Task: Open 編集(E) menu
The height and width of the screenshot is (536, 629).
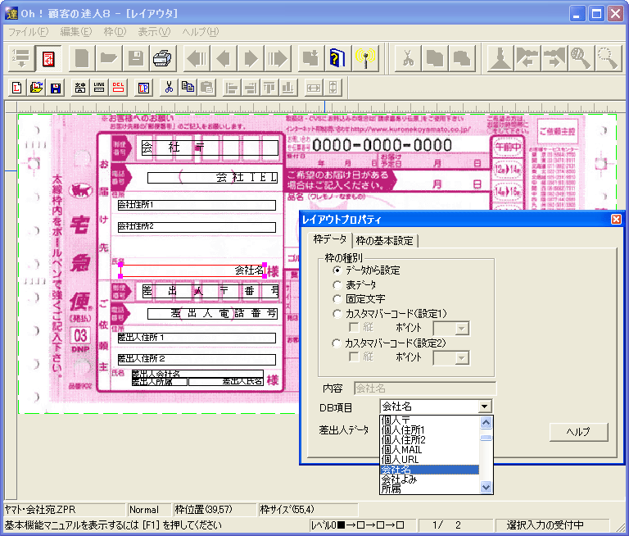Action: 76,32
